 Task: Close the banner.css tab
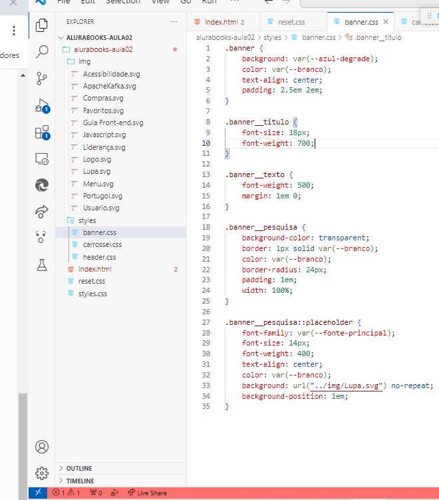click(386, 22)
